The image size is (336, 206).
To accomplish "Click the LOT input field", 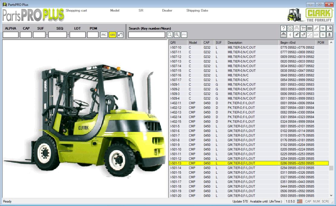I will point(77,35).
